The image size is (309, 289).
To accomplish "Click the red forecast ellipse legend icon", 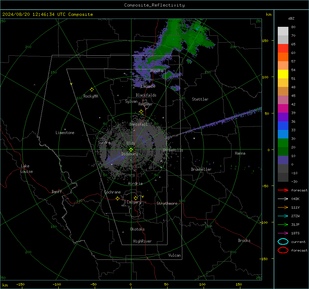I will click(x=283, y=250).
